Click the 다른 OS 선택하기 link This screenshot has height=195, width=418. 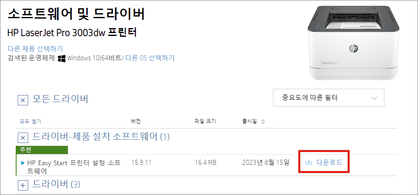pos(150,58)
